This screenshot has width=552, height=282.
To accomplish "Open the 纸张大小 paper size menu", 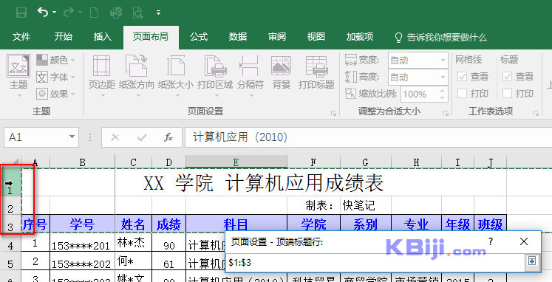I will click(176, 75).
